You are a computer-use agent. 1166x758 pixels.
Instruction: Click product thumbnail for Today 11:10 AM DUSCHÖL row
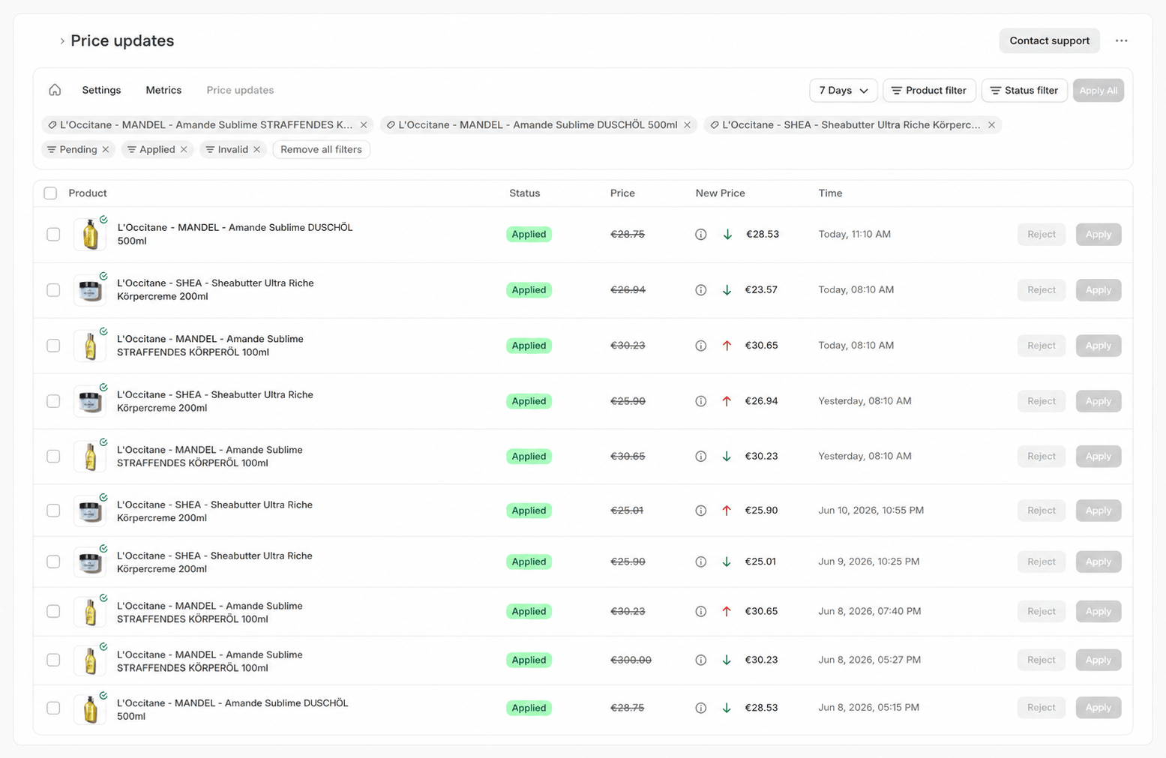91,235
